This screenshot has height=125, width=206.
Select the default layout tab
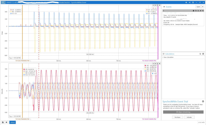pyautogui.click(x=12, y=122)
